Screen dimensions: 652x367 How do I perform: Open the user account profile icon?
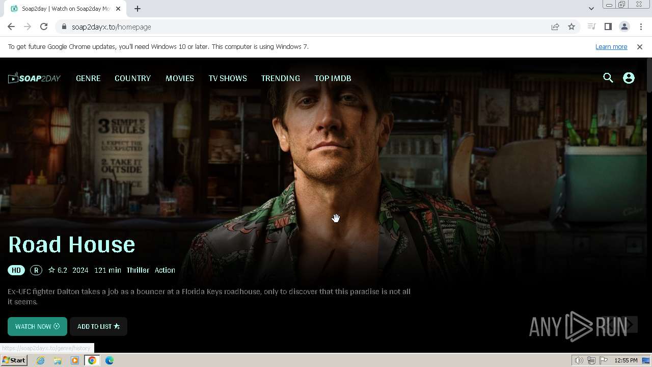coord(629,78)
